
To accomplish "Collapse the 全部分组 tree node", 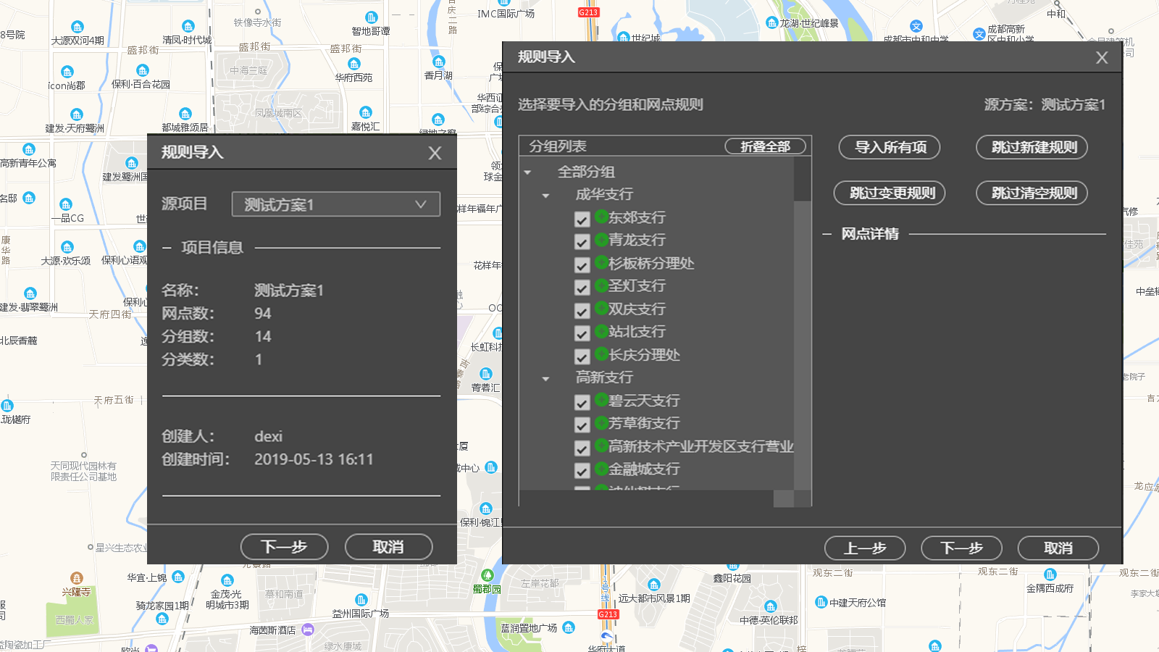I will point(528,172).
